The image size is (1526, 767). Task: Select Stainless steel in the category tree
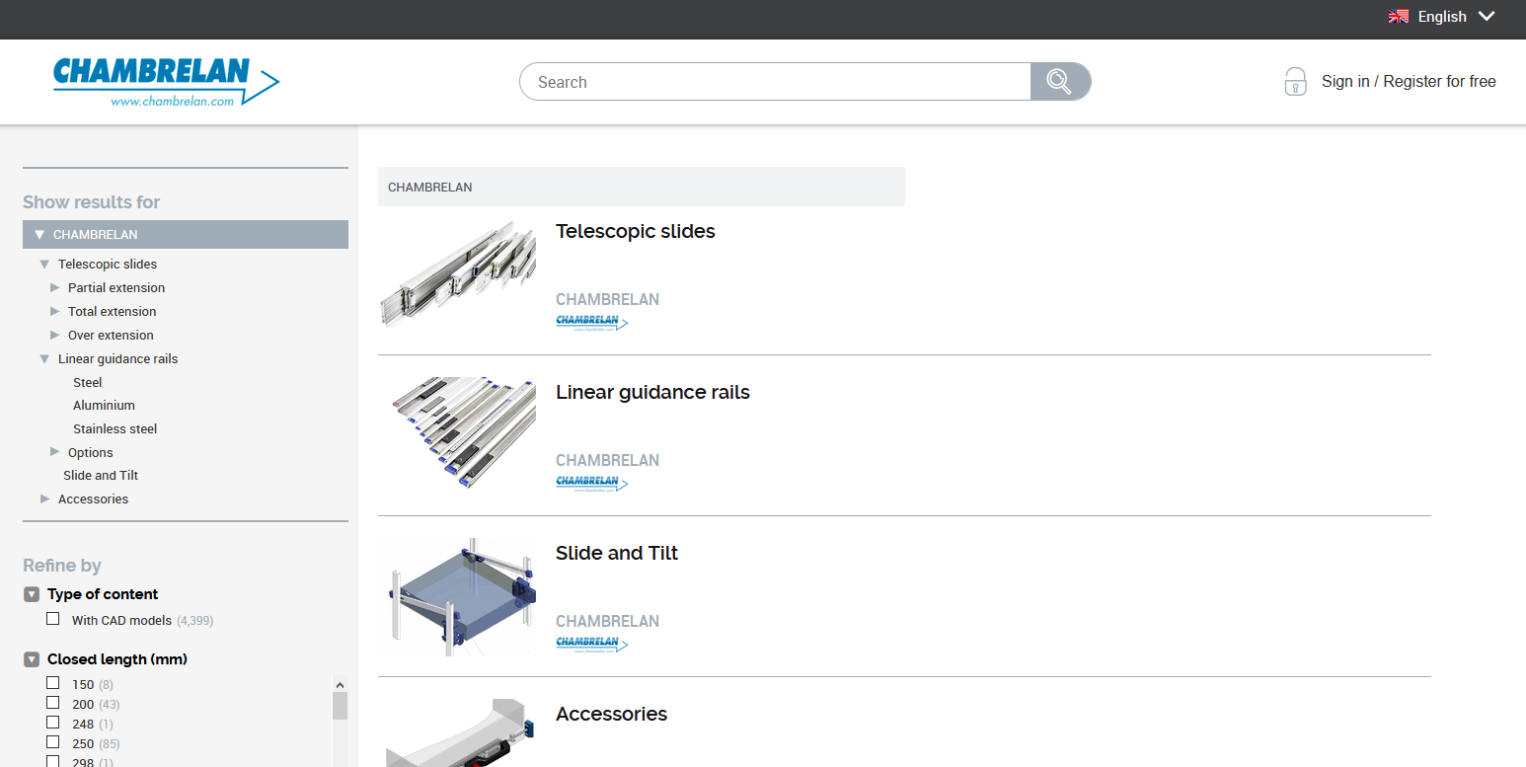[x=114, y=428]
